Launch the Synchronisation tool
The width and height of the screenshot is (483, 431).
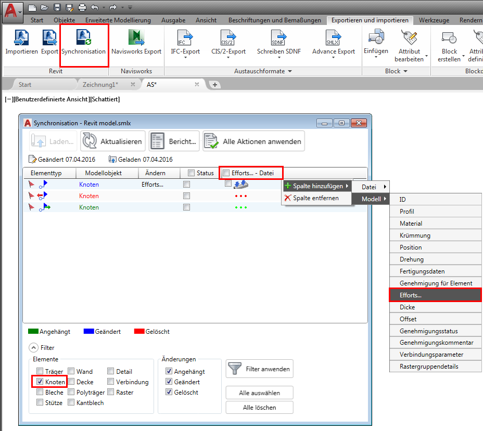[83, 42]
